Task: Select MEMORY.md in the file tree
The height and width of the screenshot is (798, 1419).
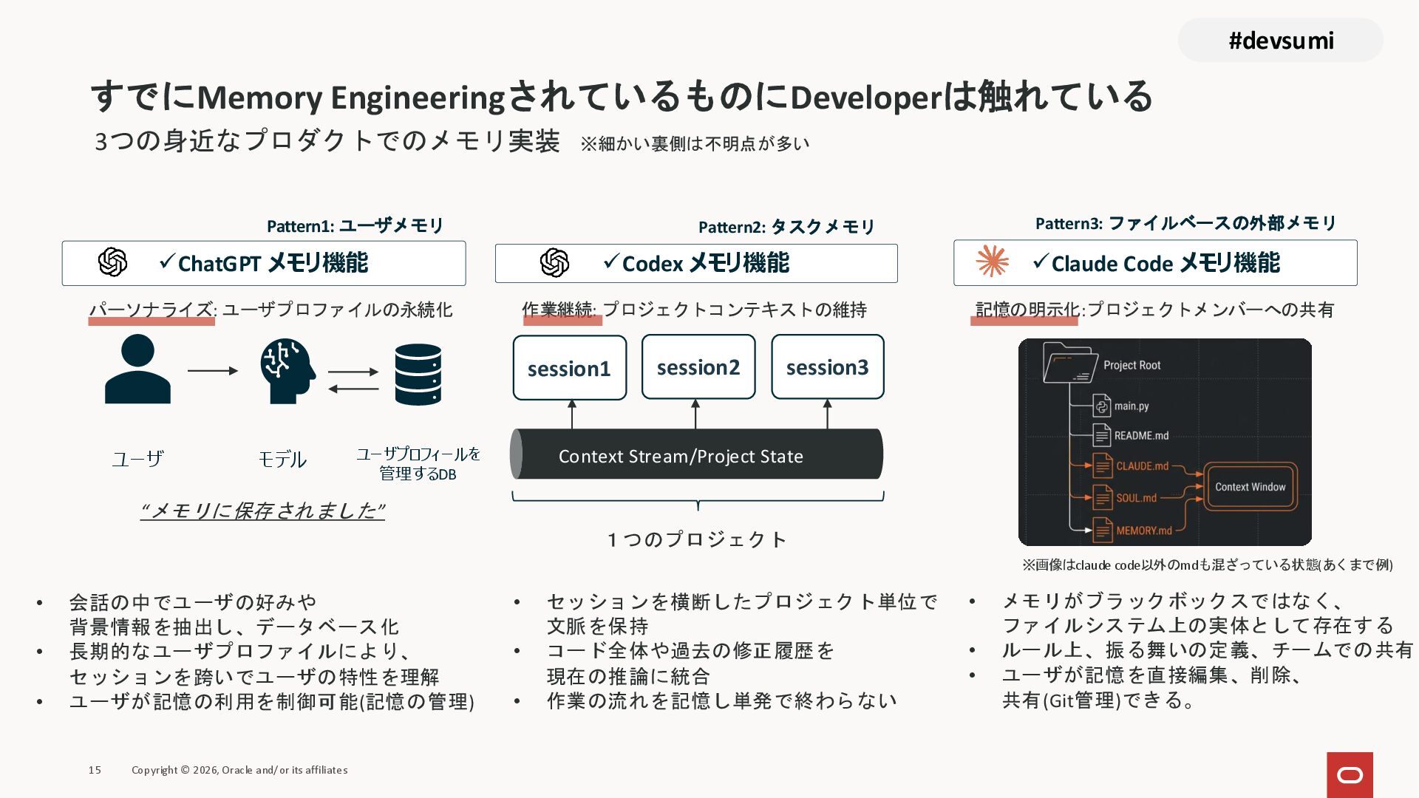Action: click(x=1143, y=531)
